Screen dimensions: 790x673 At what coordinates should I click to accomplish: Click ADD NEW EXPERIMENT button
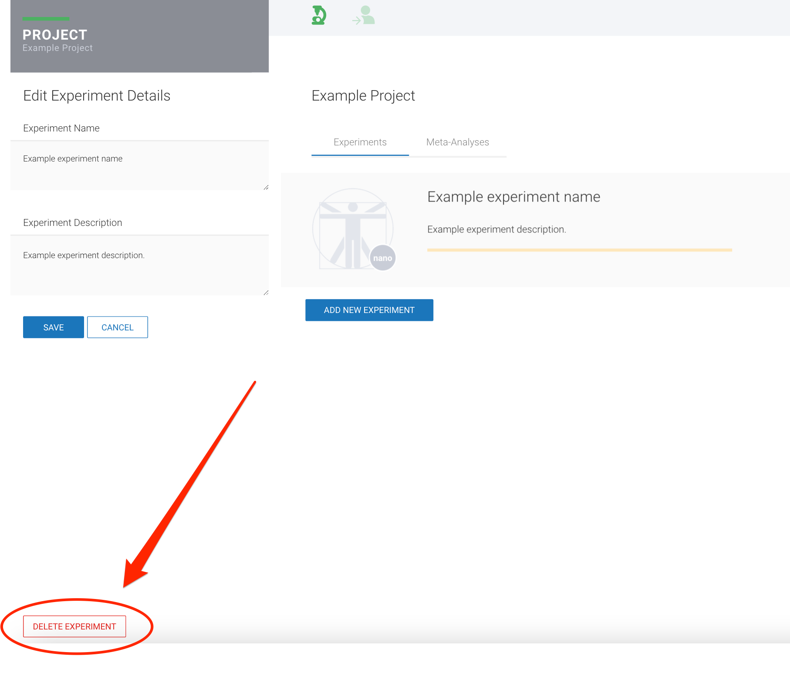[x=369, y=310]
